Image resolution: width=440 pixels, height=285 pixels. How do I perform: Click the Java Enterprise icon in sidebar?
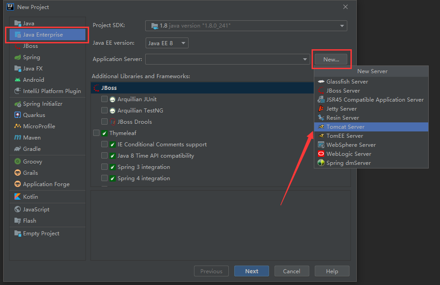click(18, 35)
